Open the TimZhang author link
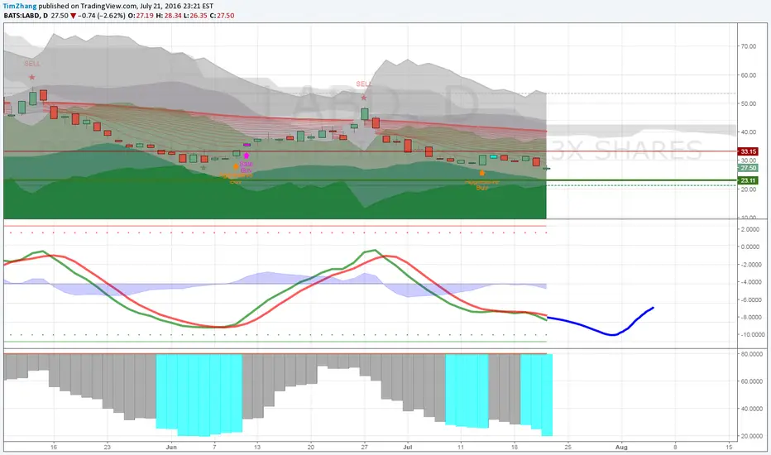This screenshot has height=455, width=771. (20, 7)
